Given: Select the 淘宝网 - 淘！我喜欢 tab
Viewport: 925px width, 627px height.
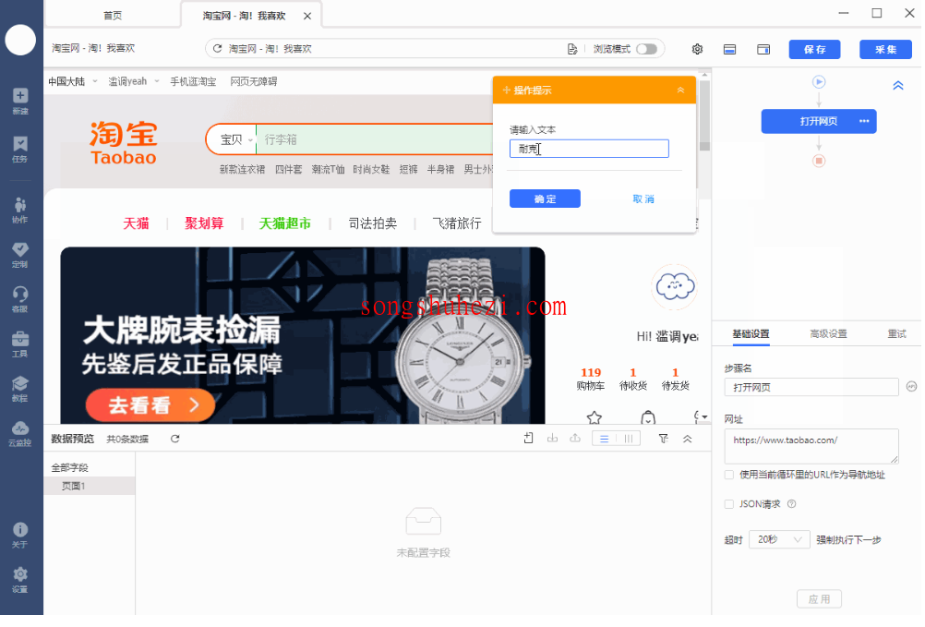Looking at the screenshot, I should (245, 16).
